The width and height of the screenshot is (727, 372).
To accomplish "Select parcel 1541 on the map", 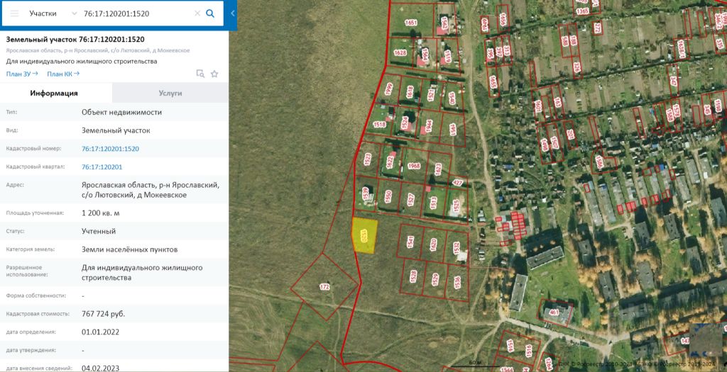I will (x=410, y=242).
